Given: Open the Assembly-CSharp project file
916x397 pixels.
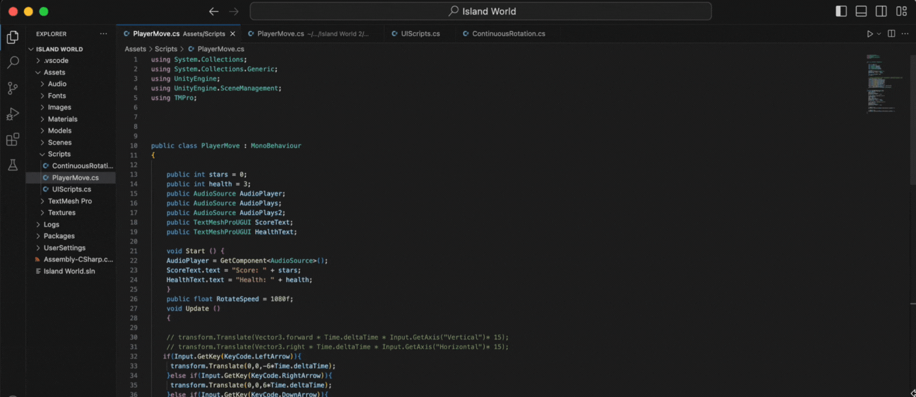Looking at the screenshot, I should tap(71, 259).
